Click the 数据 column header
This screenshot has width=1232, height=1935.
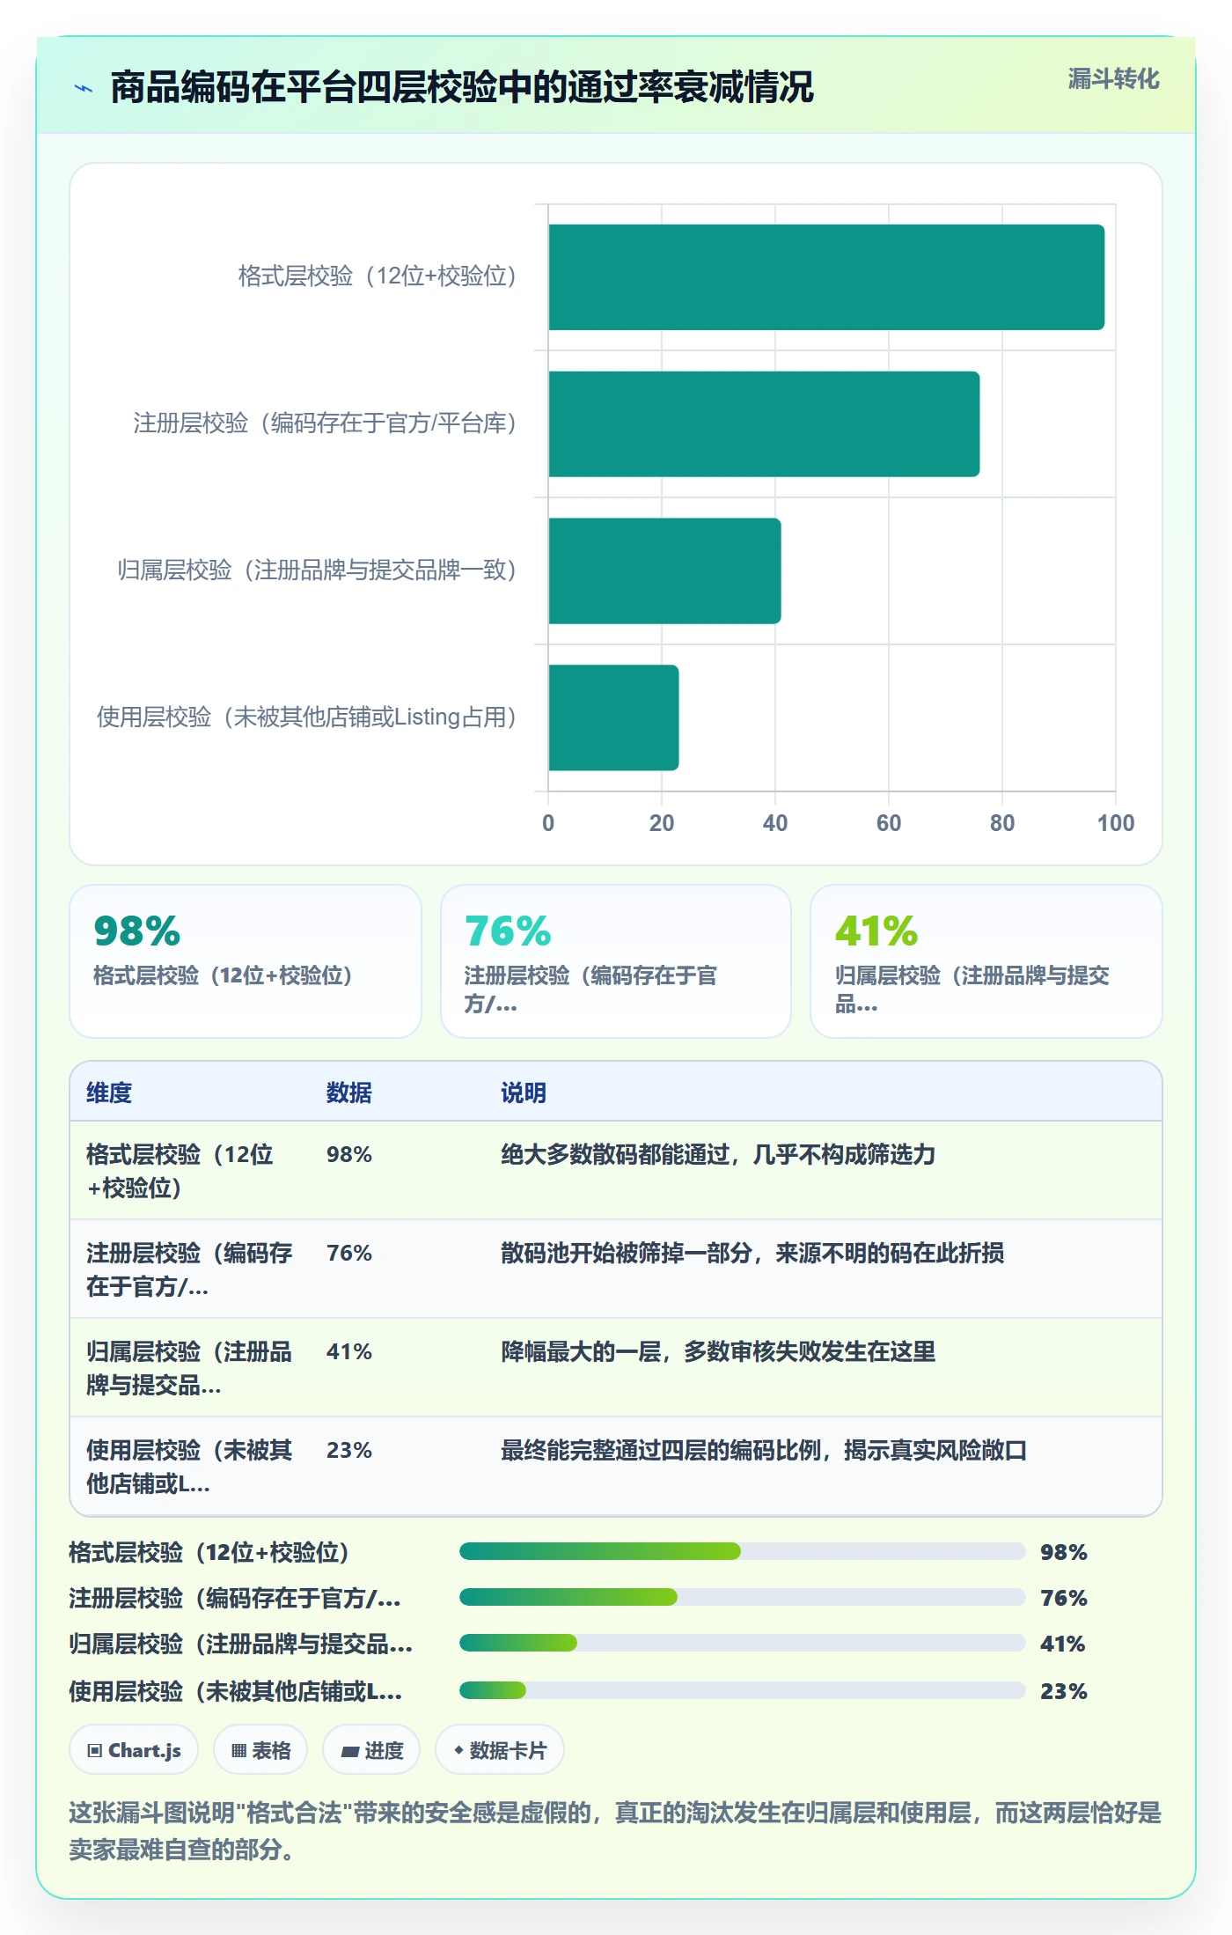click(x=349, y=1093)
